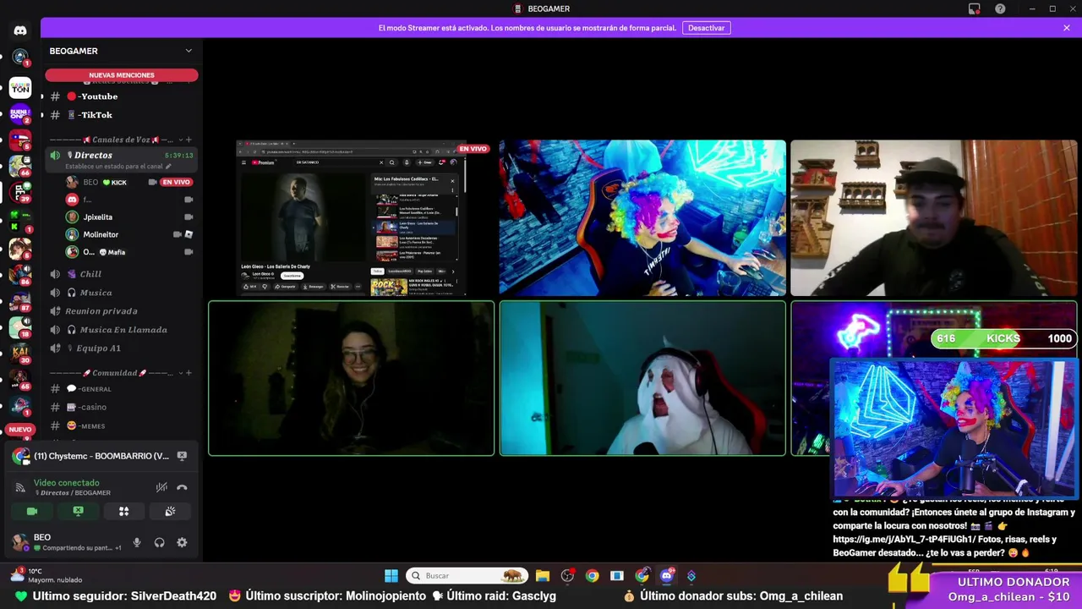
Task: Open Discord icon in taskbar
Action: pyautogui.click(x=667, y=576)
